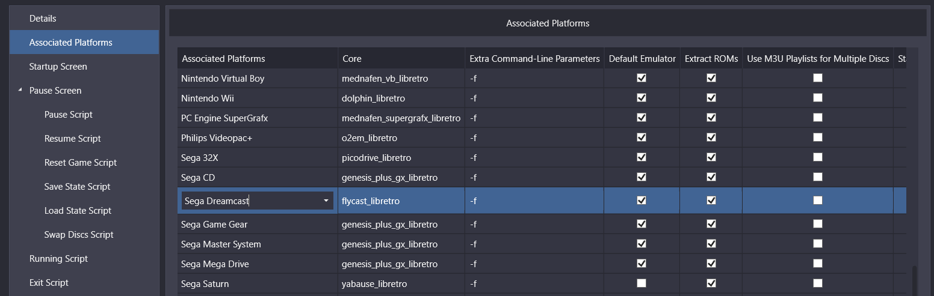Sort by Core column header
934x296 pixels.
(401, 58)
